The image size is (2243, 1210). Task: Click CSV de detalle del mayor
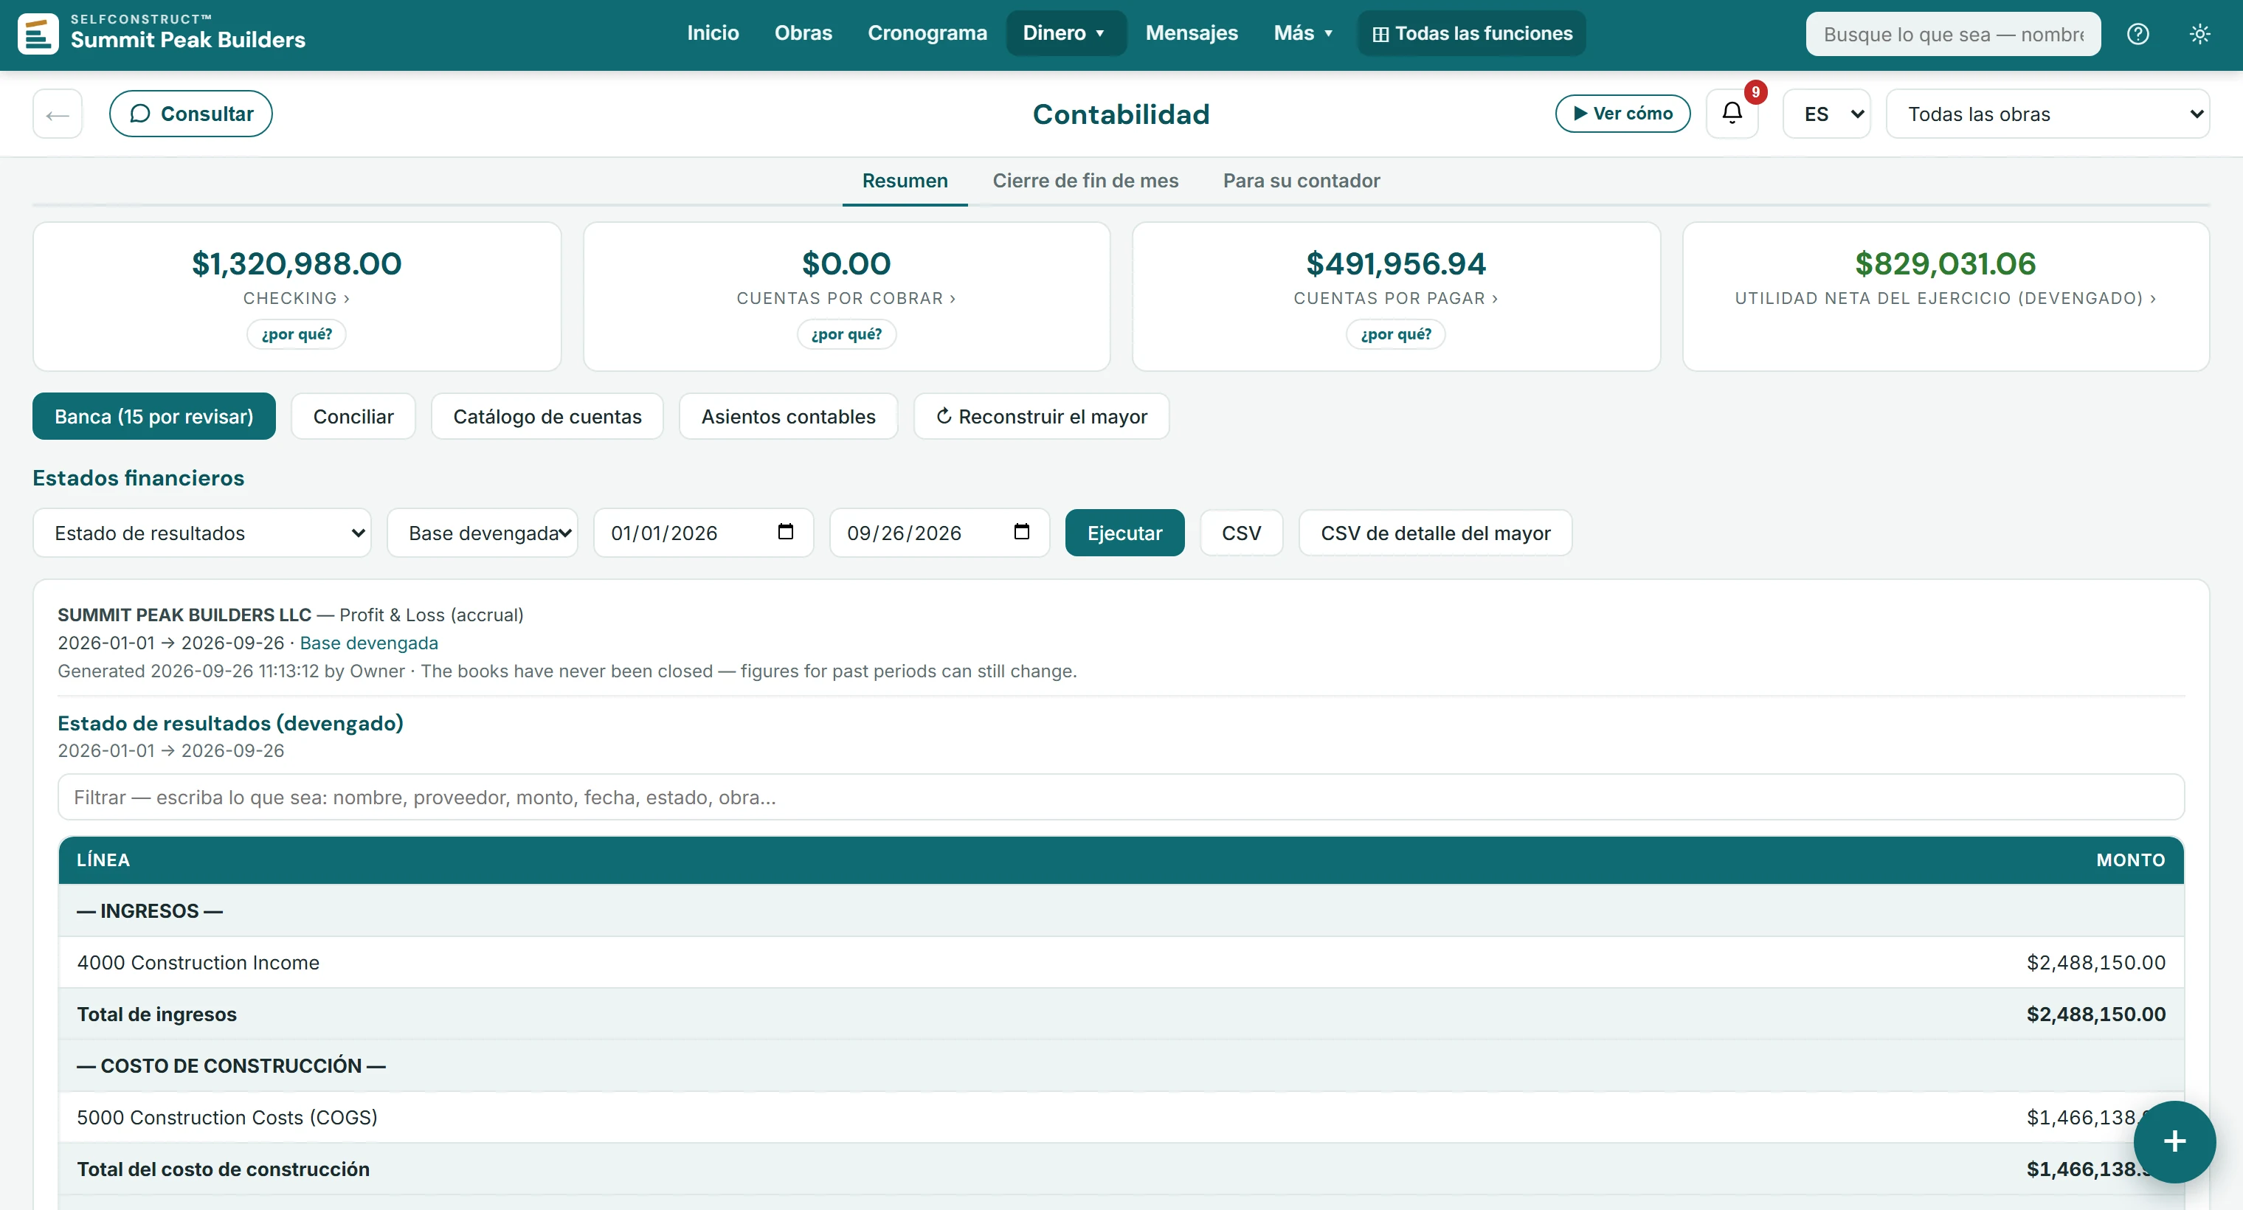(x=1435, y=533)
